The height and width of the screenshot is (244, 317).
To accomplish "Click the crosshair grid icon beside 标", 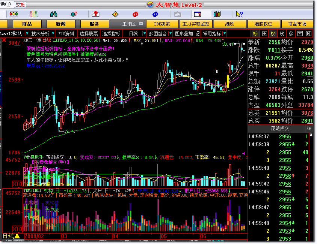I will [264, 33].
